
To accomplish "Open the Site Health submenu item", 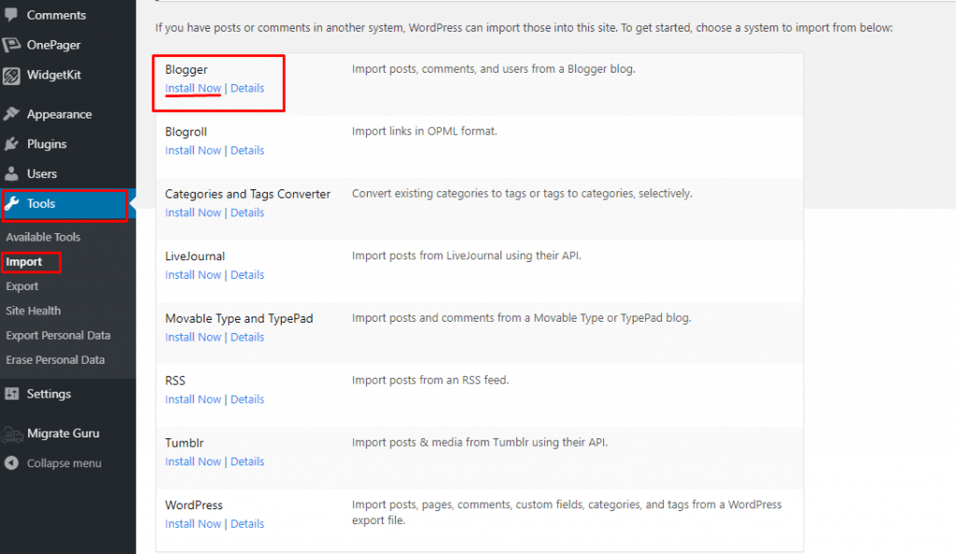I will (x=33, y=311).
